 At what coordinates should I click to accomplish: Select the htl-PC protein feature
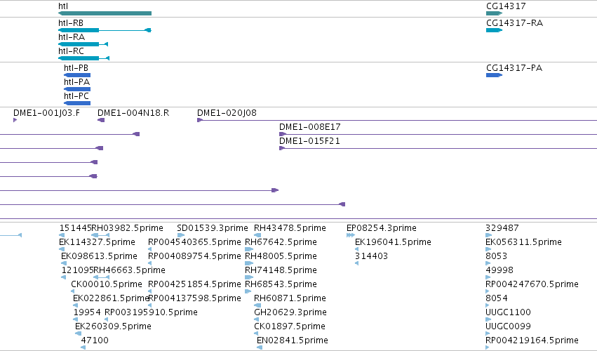(x=77, y=103)
